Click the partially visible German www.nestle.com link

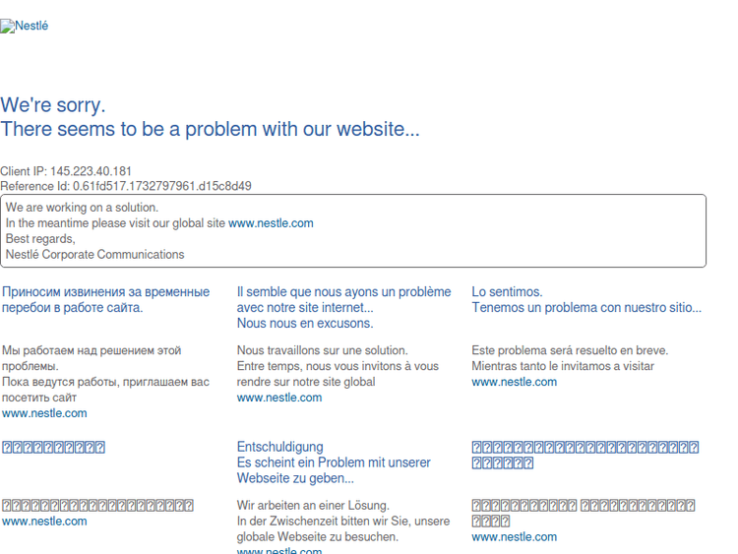279,550
